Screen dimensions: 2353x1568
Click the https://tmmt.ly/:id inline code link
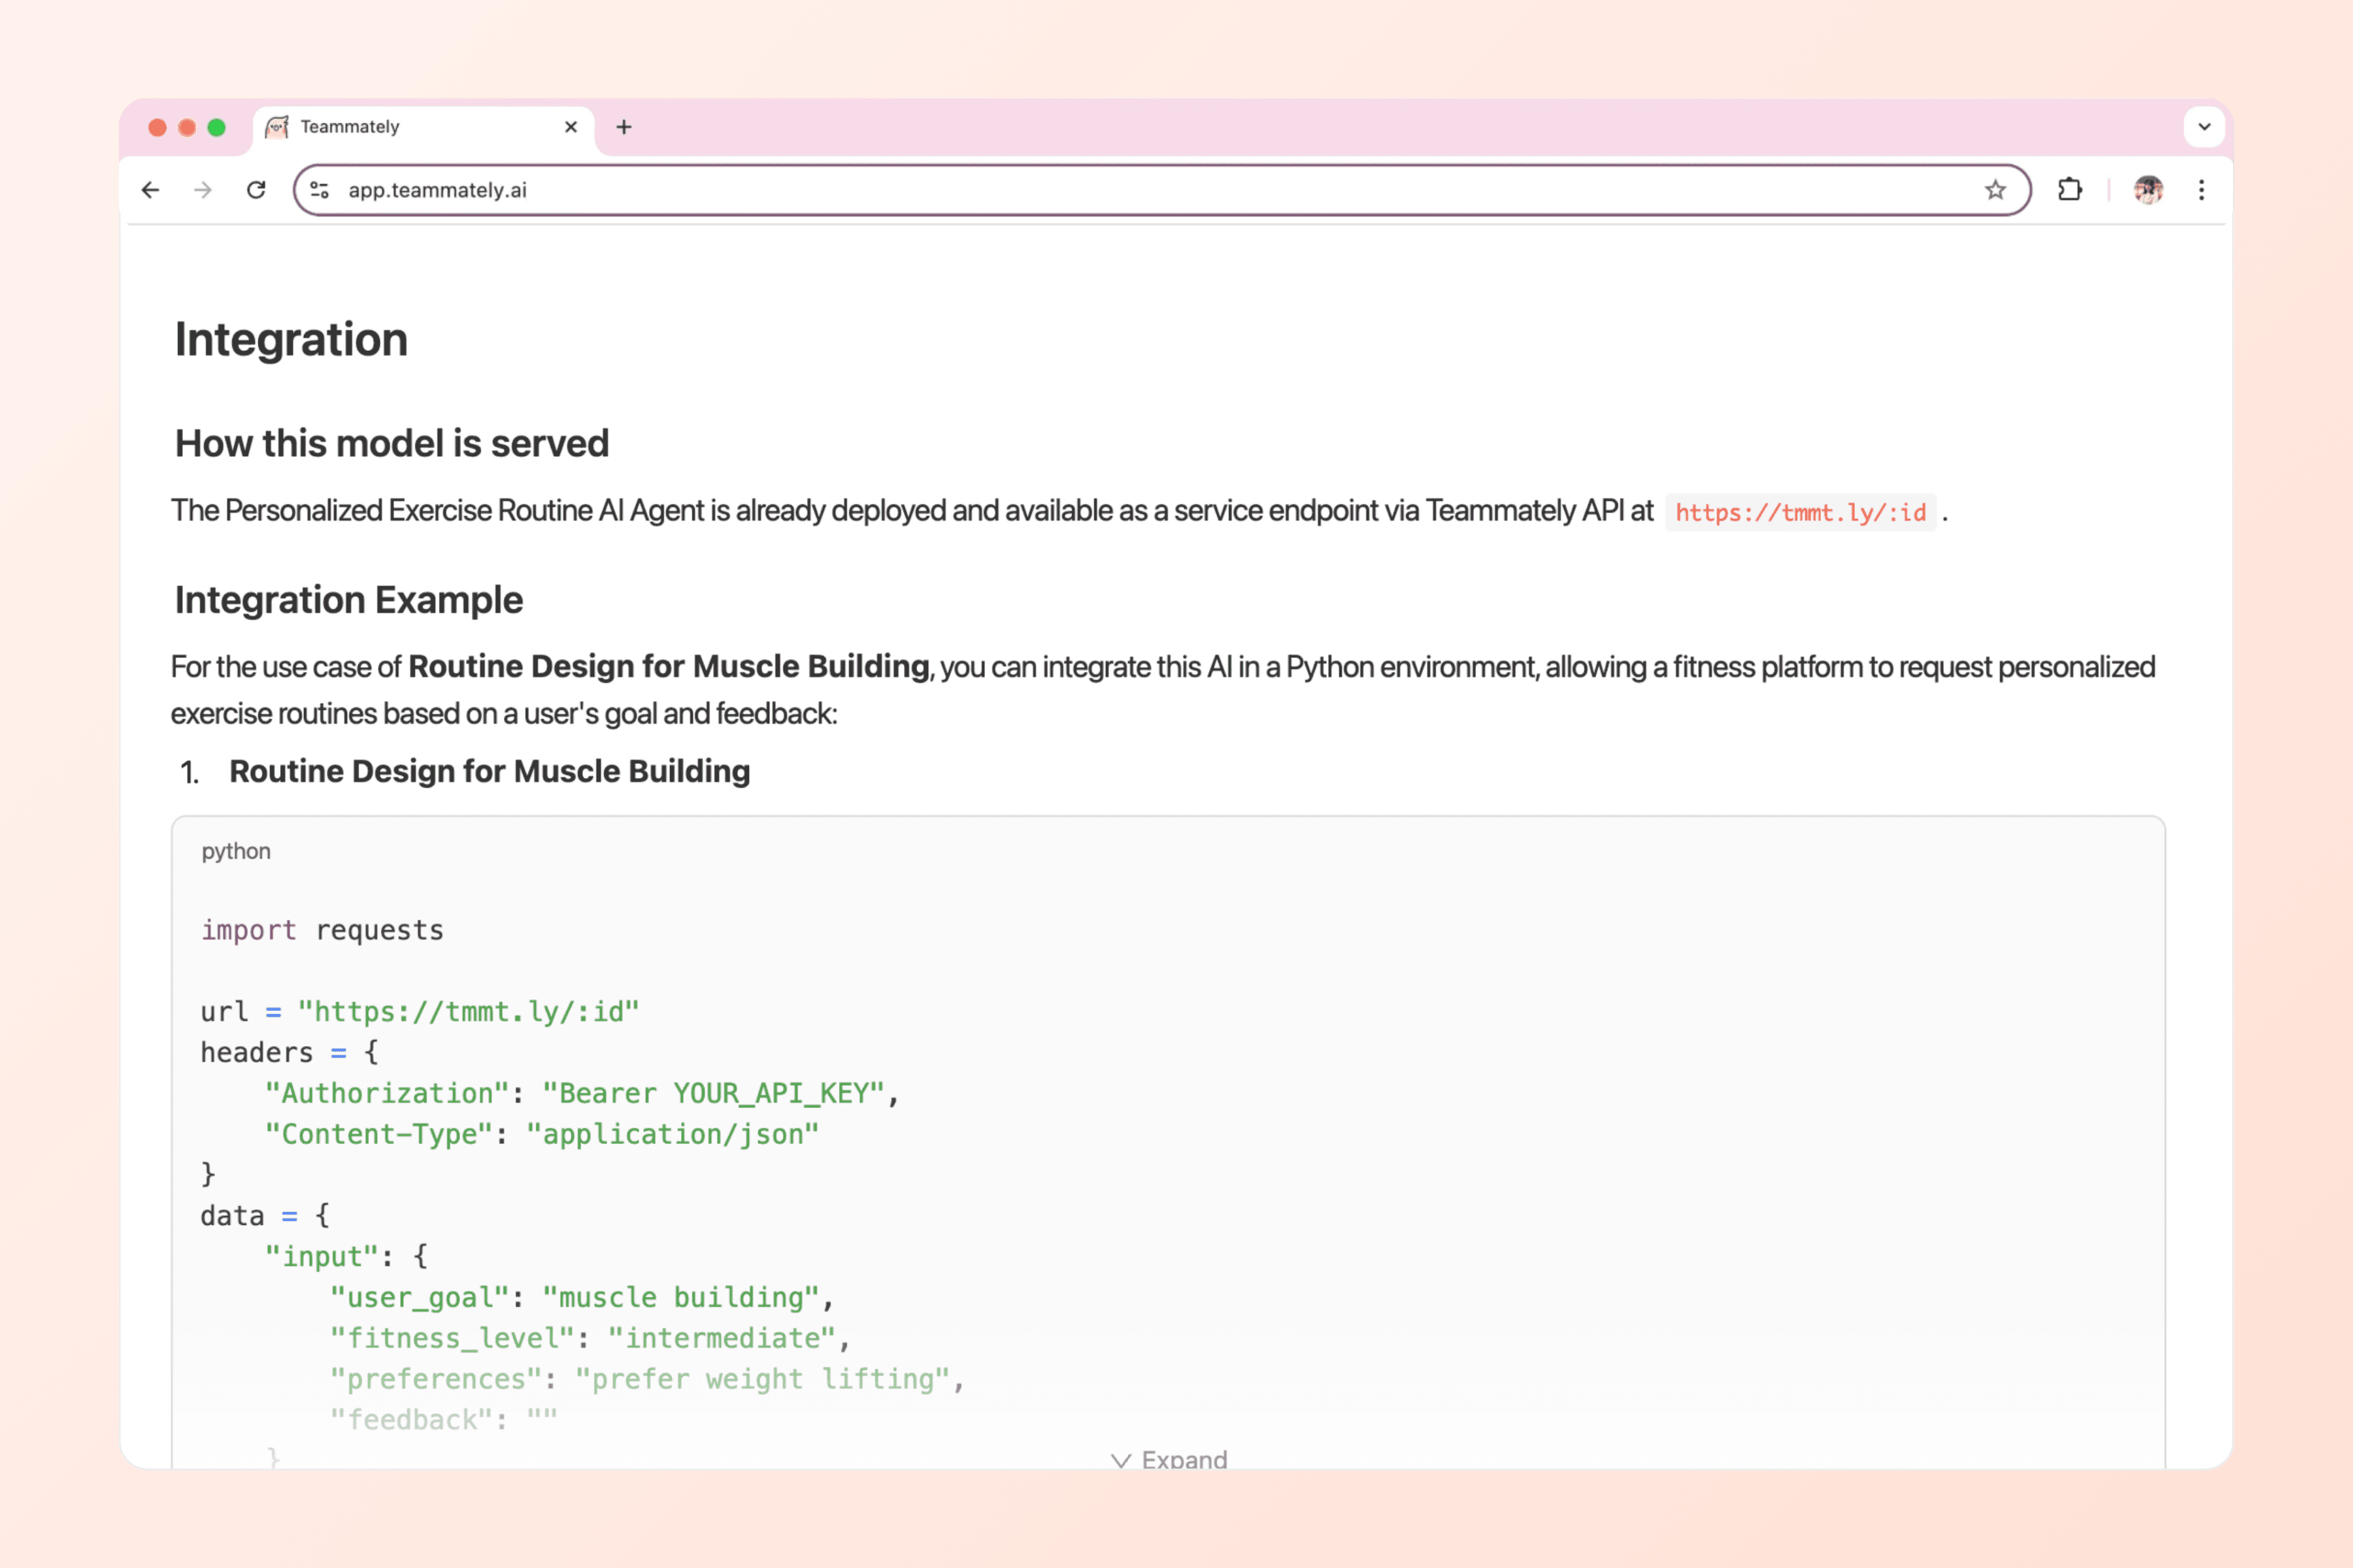point(1800,513)
